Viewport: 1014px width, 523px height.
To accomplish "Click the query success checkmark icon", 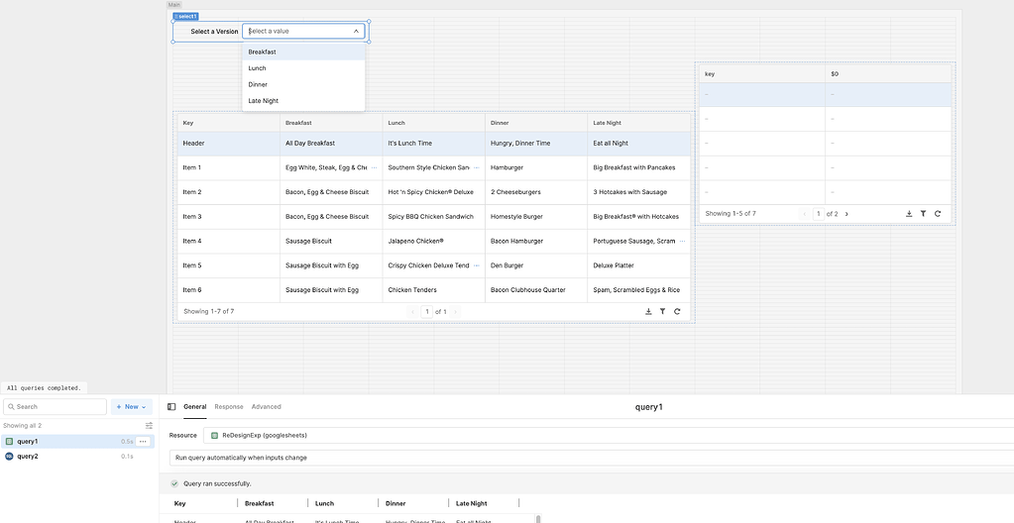I will click(x=174, y=483).
